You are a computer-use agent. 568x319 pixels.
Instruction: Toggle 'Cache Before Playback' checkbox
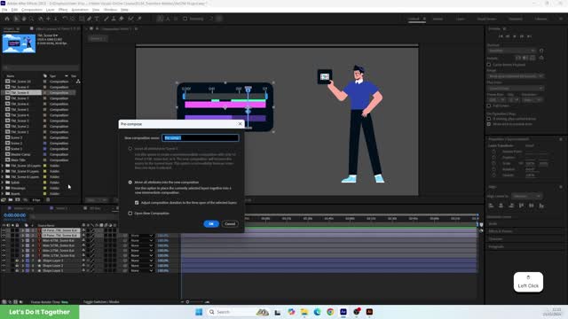tap(489, 65)
